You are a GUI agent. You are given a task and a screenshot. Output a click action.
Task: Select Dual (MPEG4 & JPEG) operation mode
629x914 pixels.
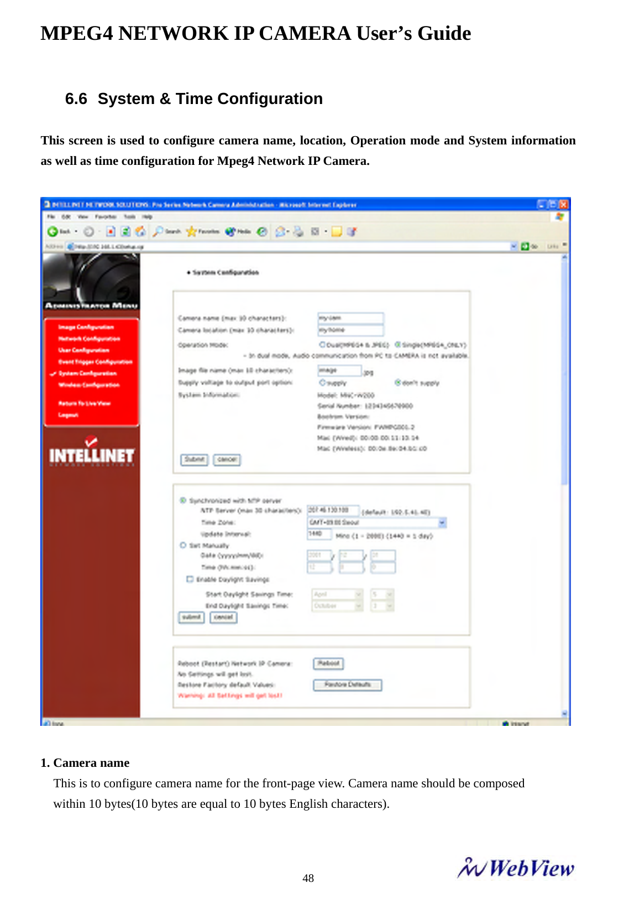click(322, 345)
